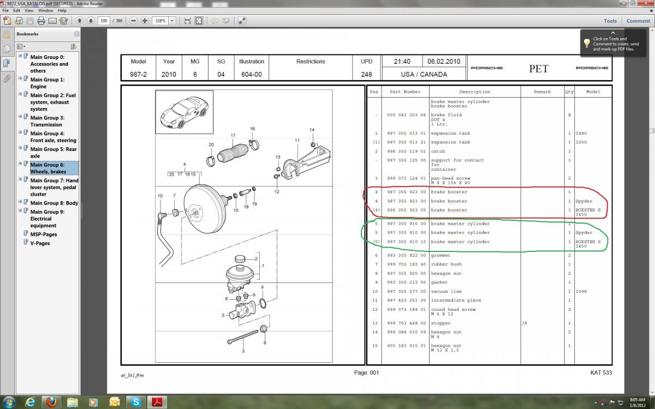Expand Main Group 3 Transmission bookmark
Screen dimensions: 655x409
tap(20, 117)
